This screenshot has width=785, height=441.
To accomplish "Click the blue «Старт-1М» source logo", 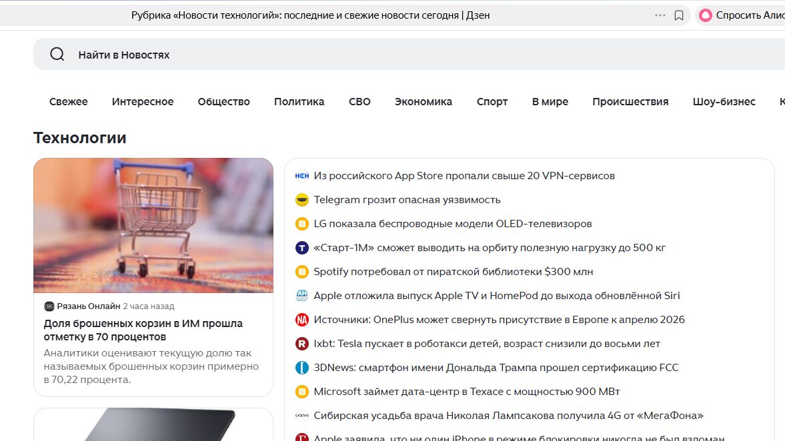I will point(301,247).
